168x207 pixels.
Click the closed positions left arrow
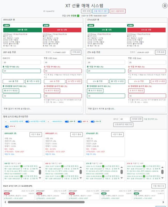coord(5,202)
